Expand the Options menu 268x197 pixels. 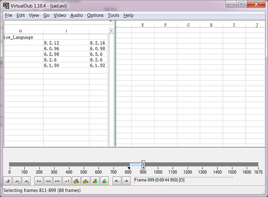tap(95, 15)
